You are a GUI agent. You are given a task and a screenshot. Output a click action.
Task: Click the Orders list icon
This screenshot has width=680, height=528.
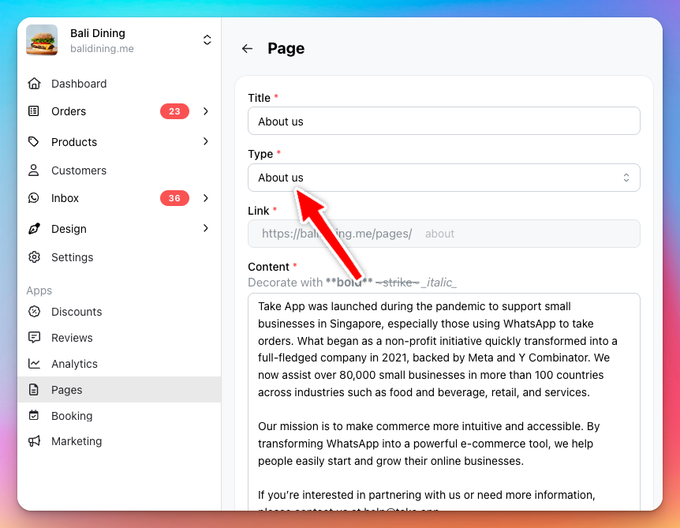(33, 111)
